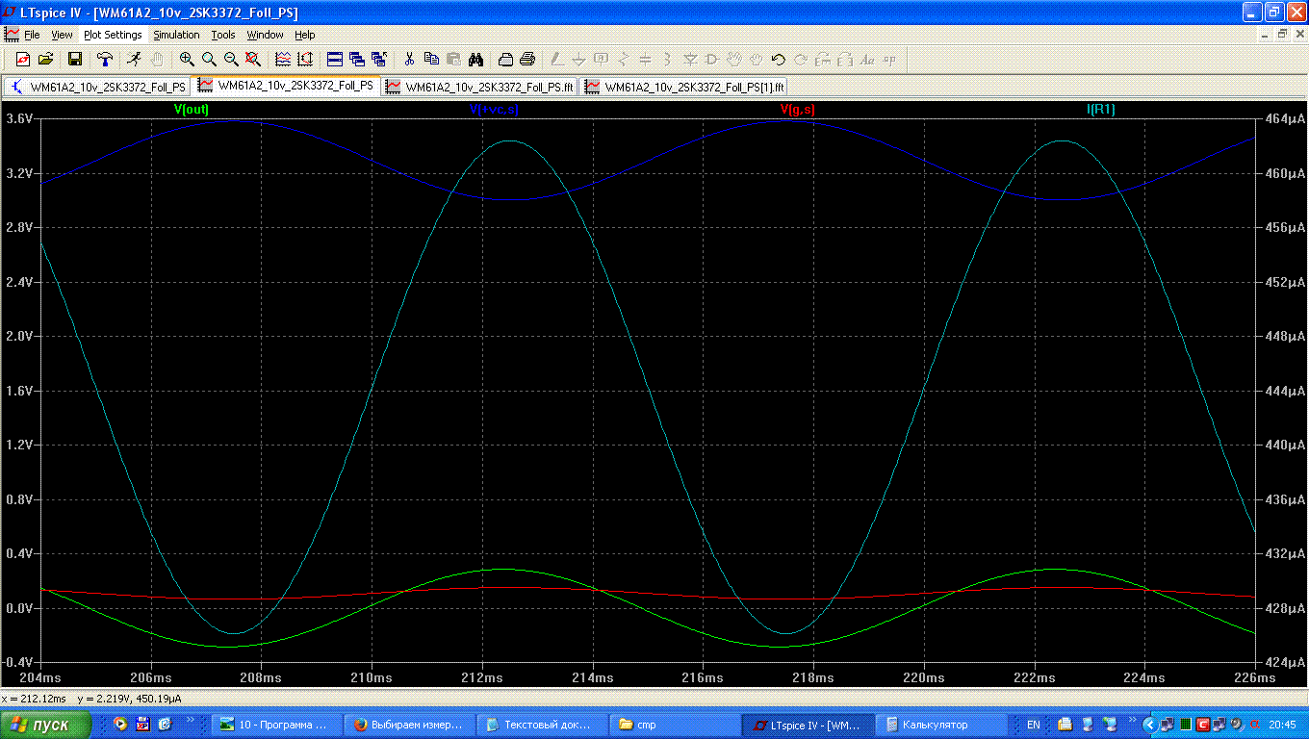Click the Pick Visible Traces icon

[x=282, y=60]
